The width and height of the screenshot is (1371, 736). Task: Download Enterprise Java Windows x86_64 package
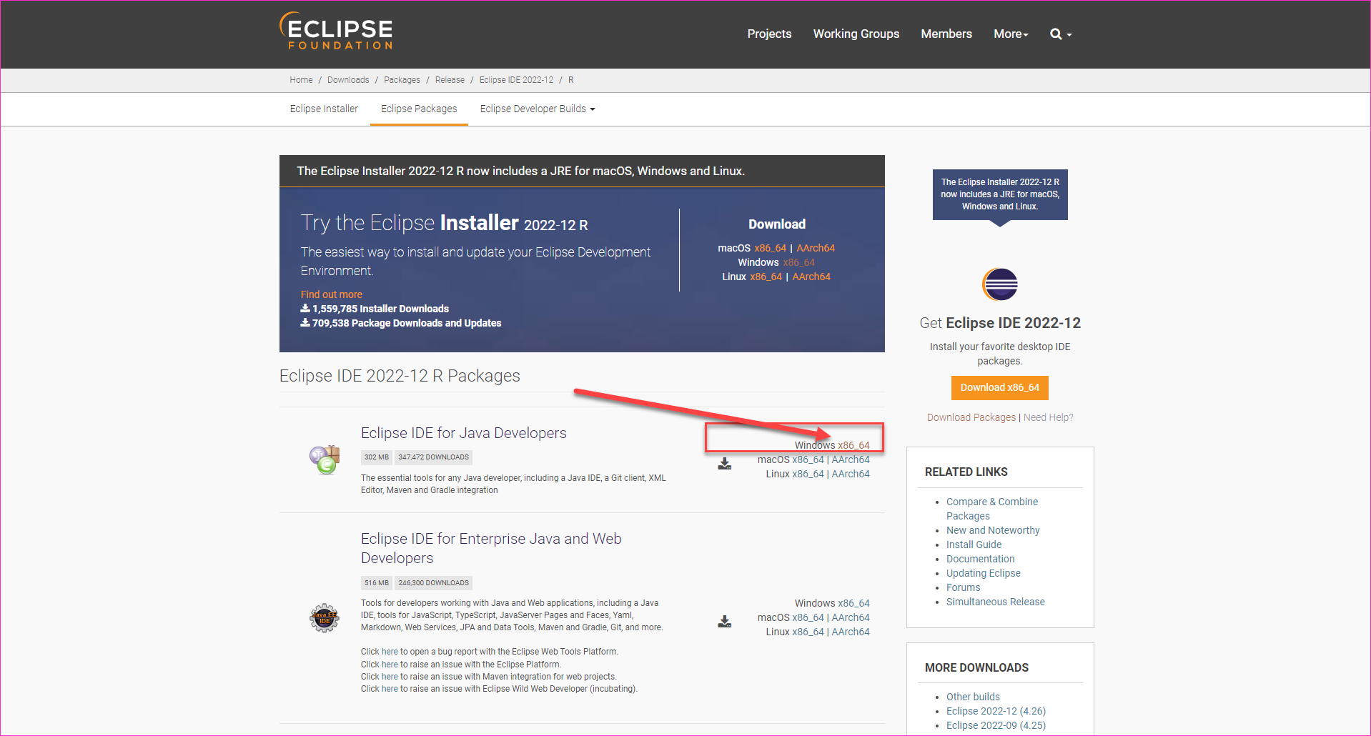click(853, 603)
